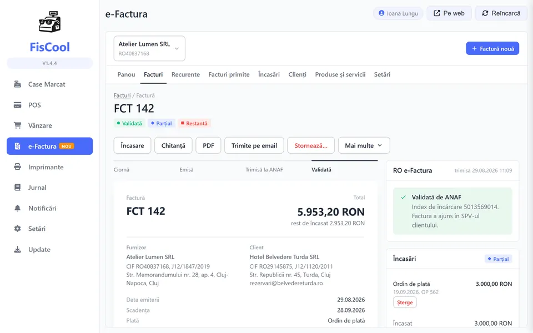Screen dimensions: 533x333
Task: Expand the Atelier Lumen SRL company selector
Action: tap(149, 49)
